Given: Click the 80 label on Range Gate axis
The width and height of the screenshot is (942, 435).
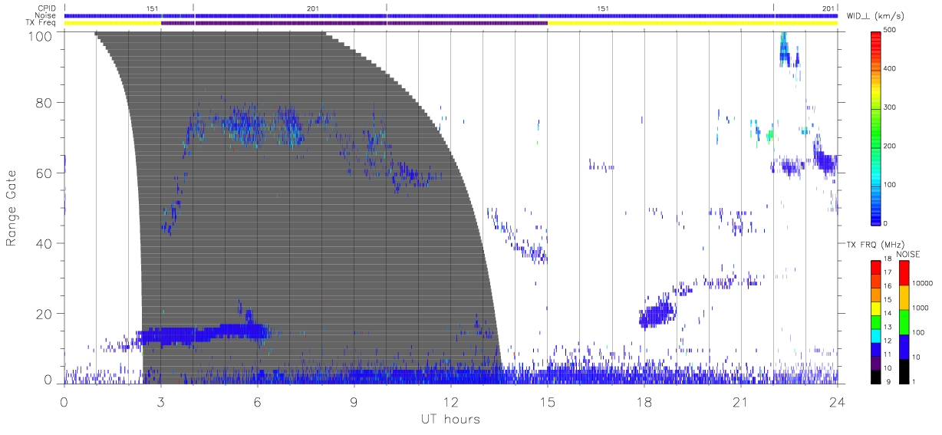Looking at the screenshot, I should tap(45, 103).
